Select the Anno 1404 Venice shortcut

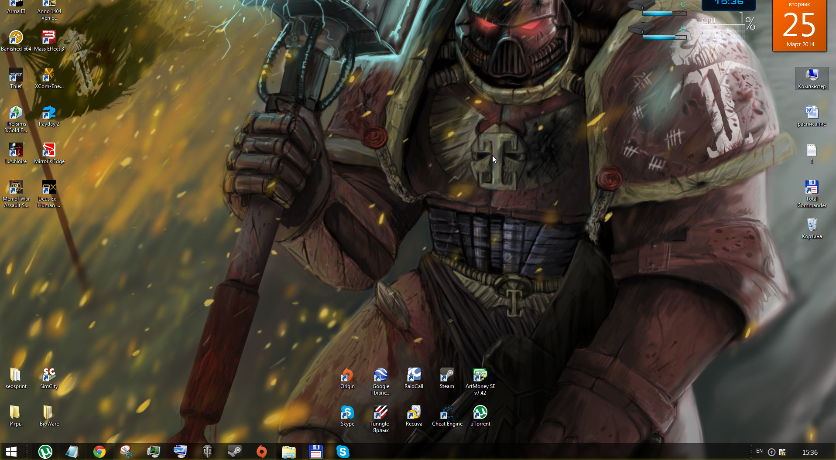[x=49, y=10]
